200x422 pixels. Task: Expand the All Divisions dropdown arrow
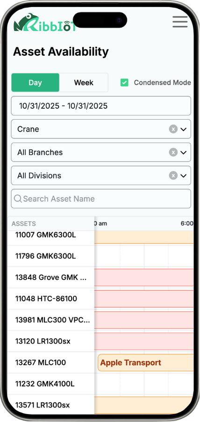coord(183,176)
